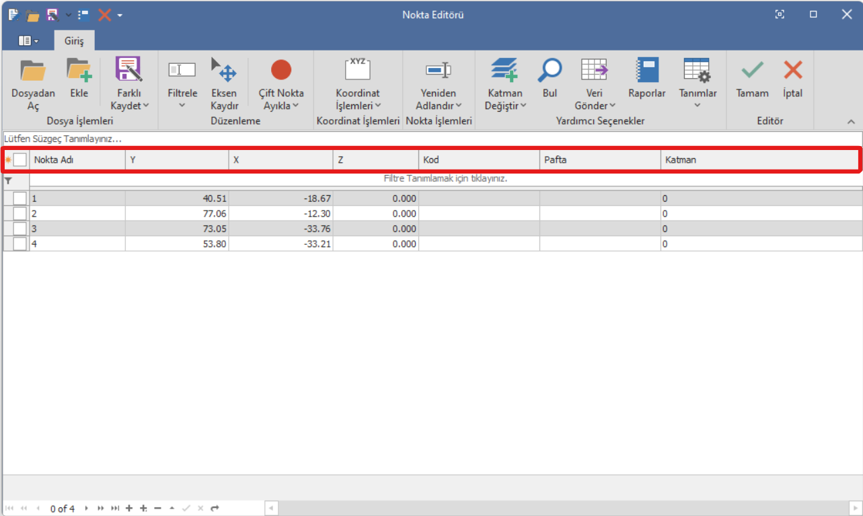Expand the Koordinat İşlemleri dropdown arrow
The width and height of the screenshot is (863, 516).
[378, 106]
